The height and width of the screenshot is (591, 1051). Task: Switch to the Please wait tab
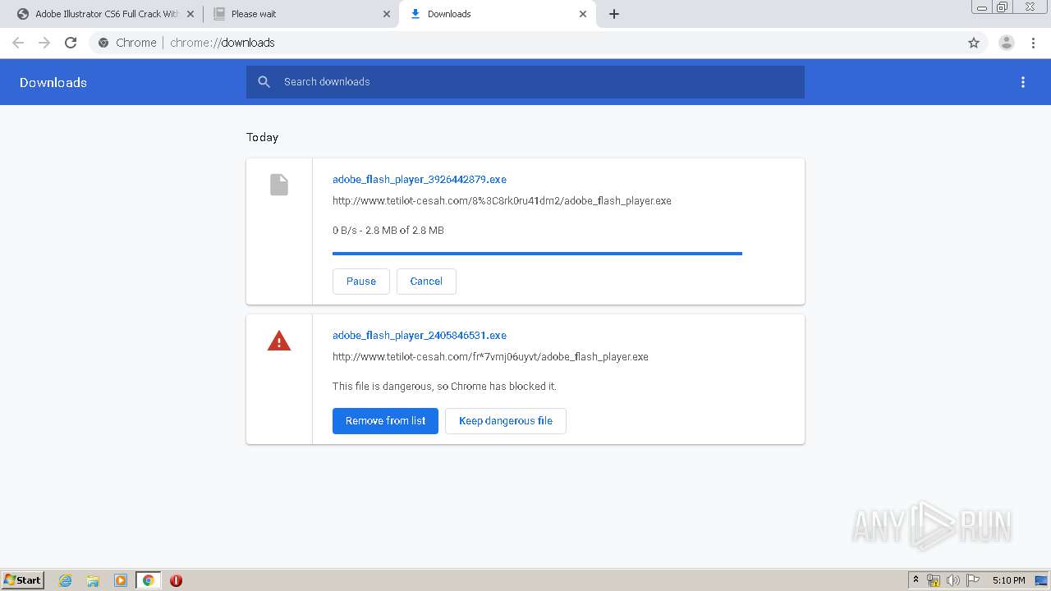click(300, 14)
